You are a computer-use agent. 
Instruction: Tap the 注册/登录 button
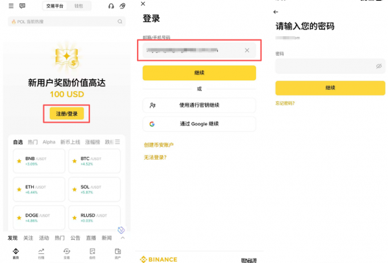click(67, 114)
